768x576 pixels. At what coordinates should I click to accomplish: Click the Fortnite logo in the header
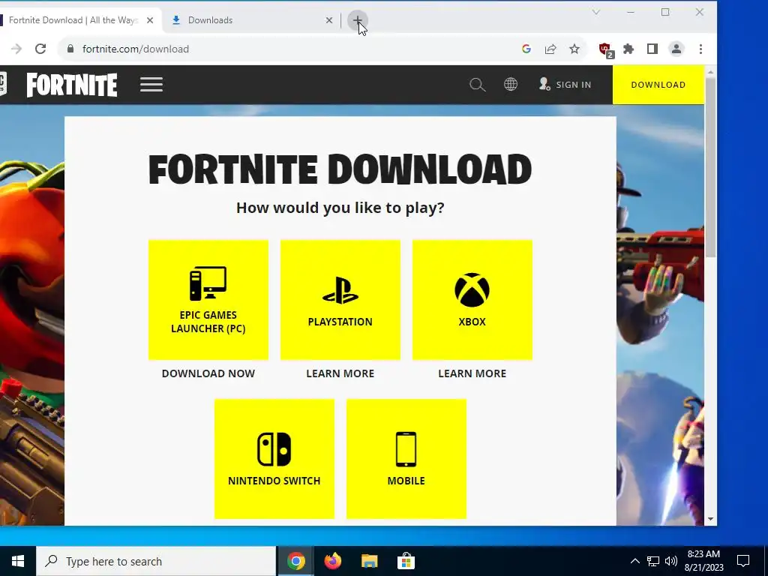[72, 85]
